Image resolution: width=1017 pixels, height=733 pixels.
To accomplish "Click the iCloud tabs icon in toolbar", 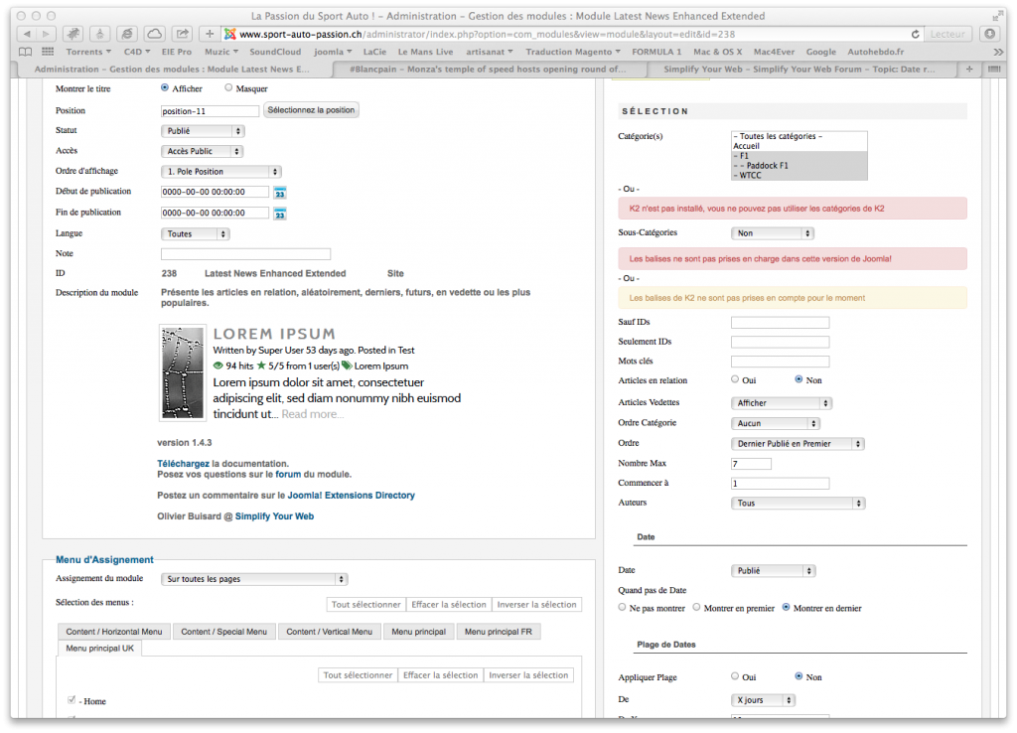I will click(x=154, y=34).
